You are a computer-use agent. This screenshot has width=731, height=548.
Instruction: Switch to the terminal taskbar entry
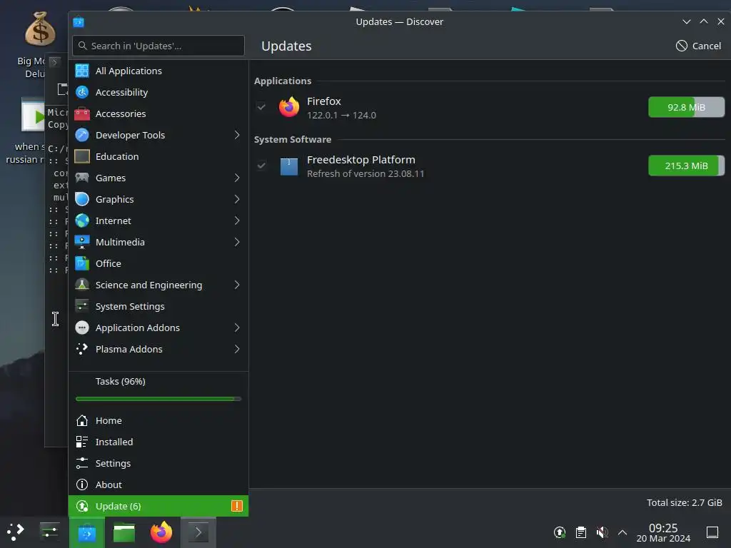[198, 532]
